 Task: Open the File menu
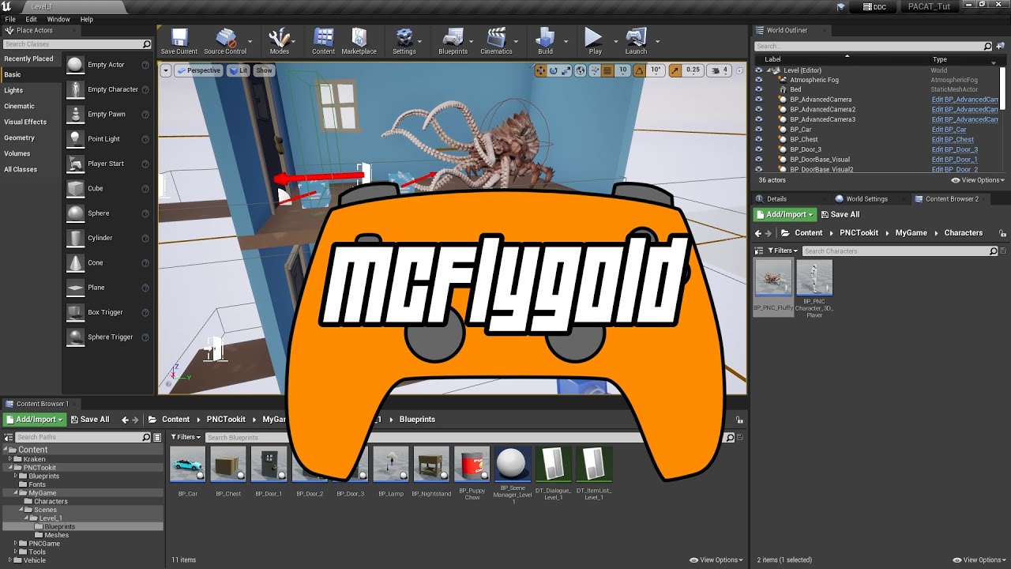pyautogui.click(x=10, y=19)
